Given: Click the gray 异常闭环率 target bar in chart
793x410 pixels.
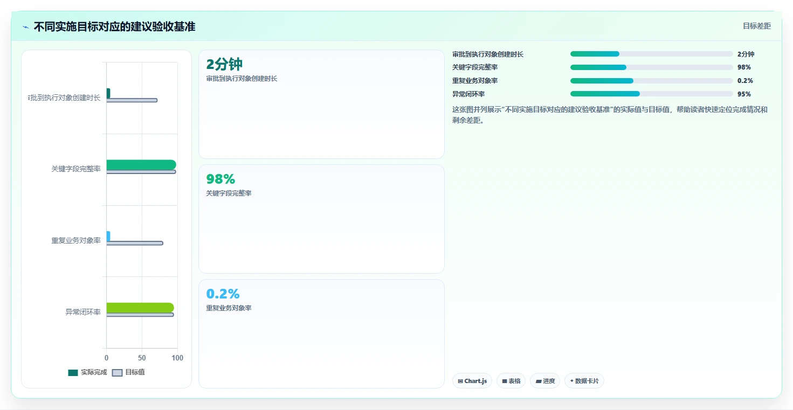Looking at the screenshot, I should pyautogui.click(x=140, y=315).
